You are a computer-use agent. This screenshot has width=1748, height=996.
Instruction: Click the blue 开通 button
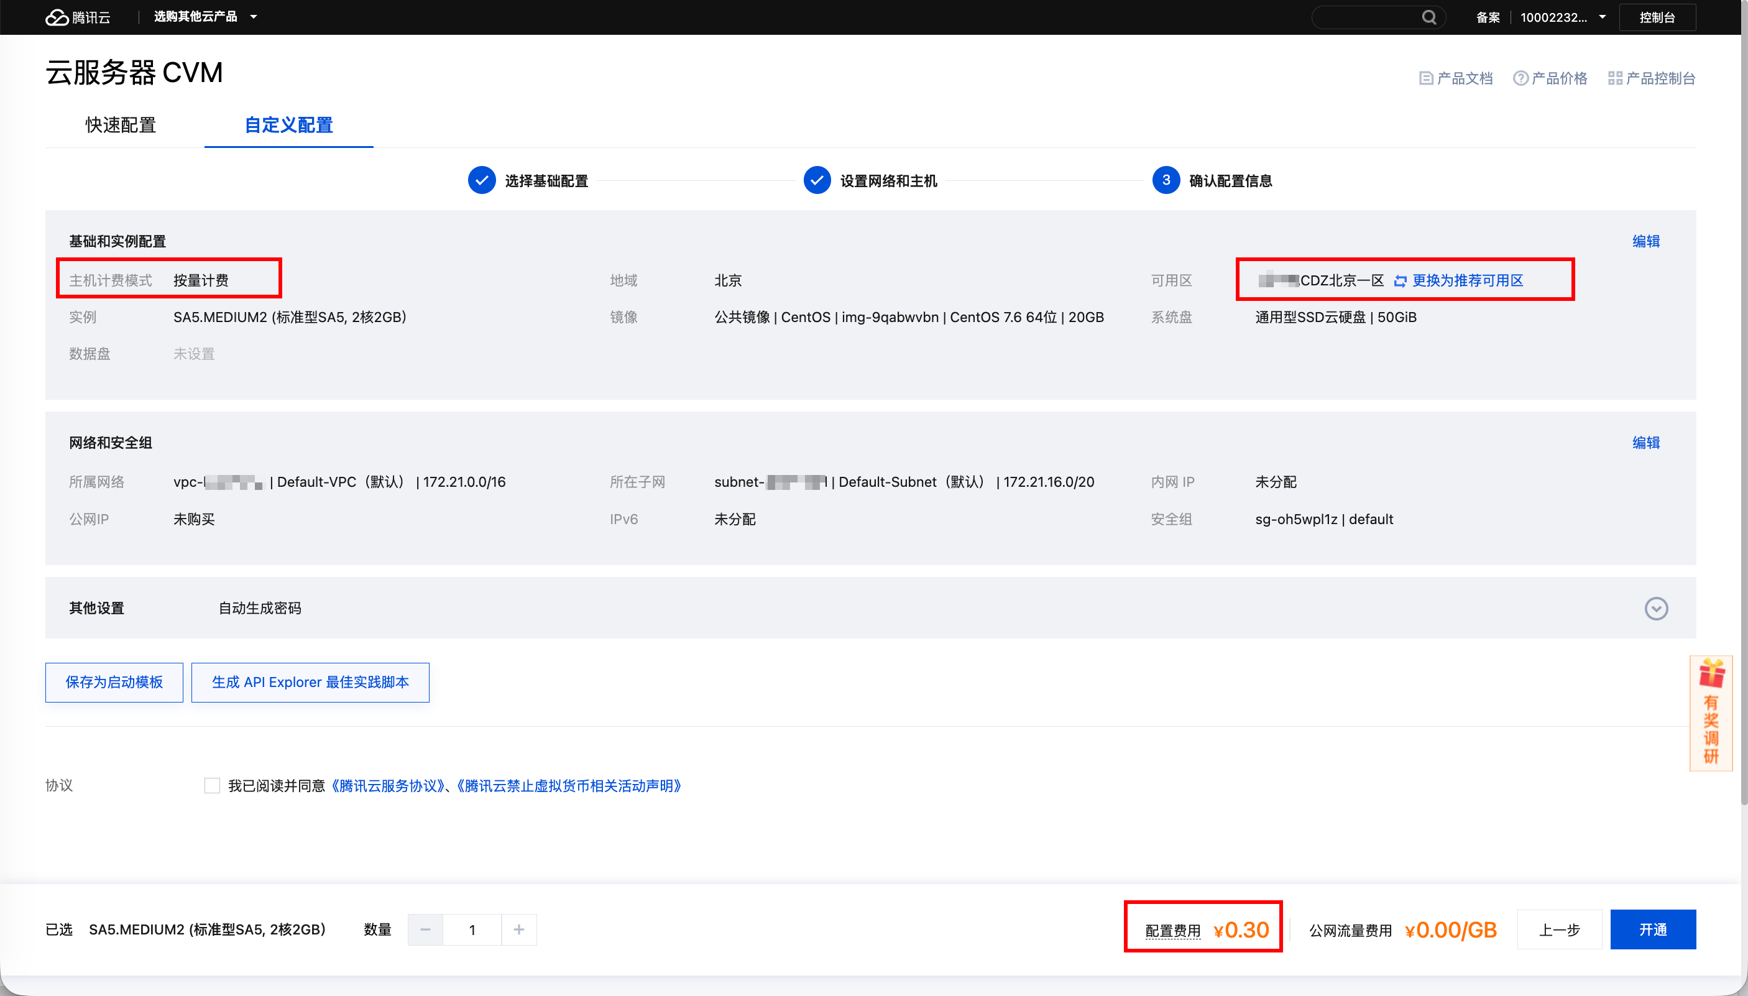coord(1652,929)
